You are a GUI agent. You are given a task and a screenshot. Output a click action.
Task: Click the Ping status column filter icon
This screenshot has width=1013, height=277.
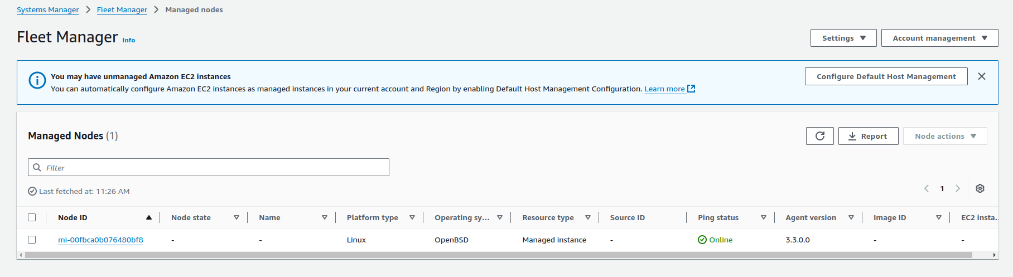(x=763, y=217)
